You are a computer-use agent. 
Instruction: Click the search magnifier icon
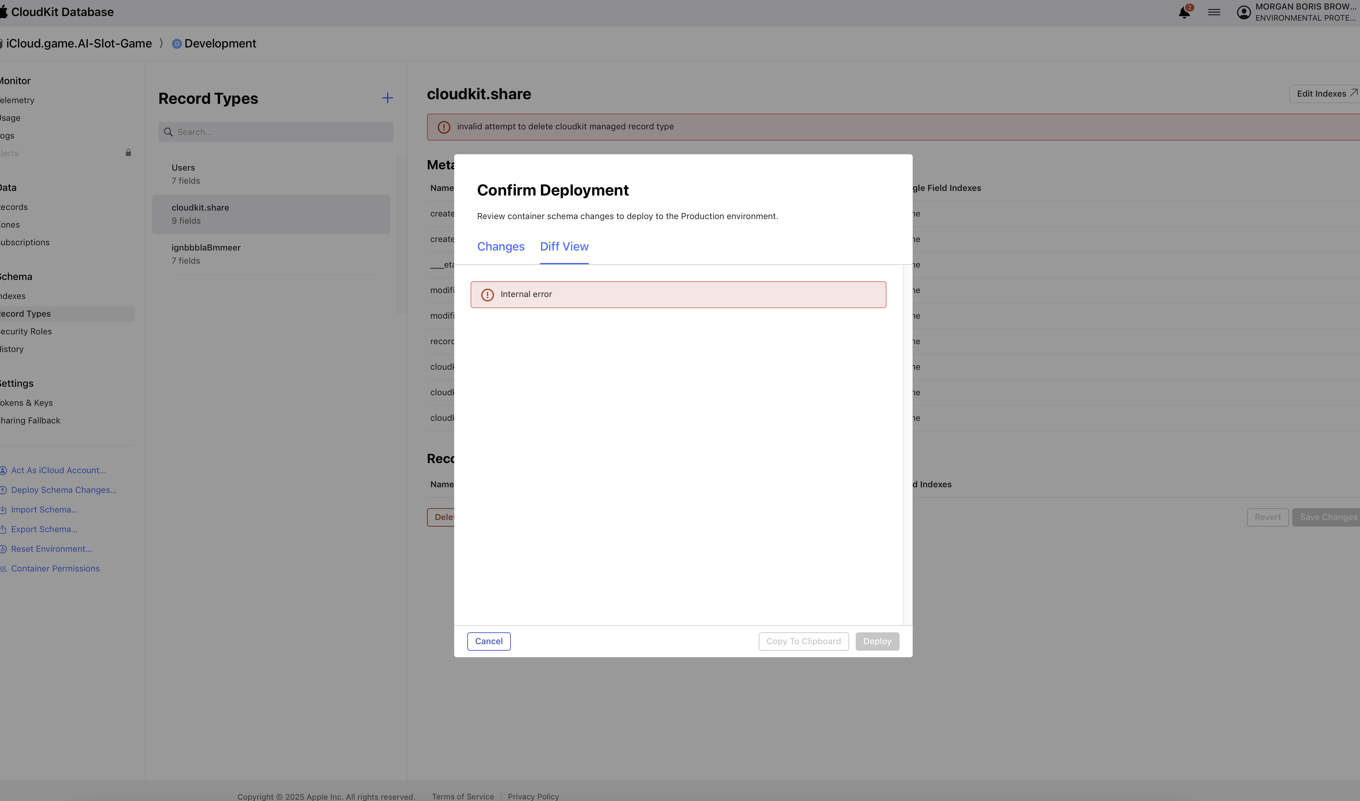(x=168, y=132)
